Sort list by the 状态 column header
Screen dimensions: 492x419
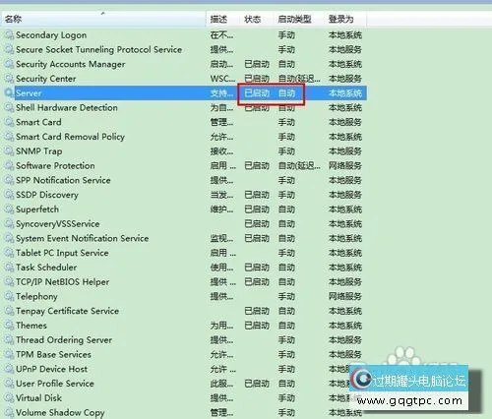[x=257, y=19]
